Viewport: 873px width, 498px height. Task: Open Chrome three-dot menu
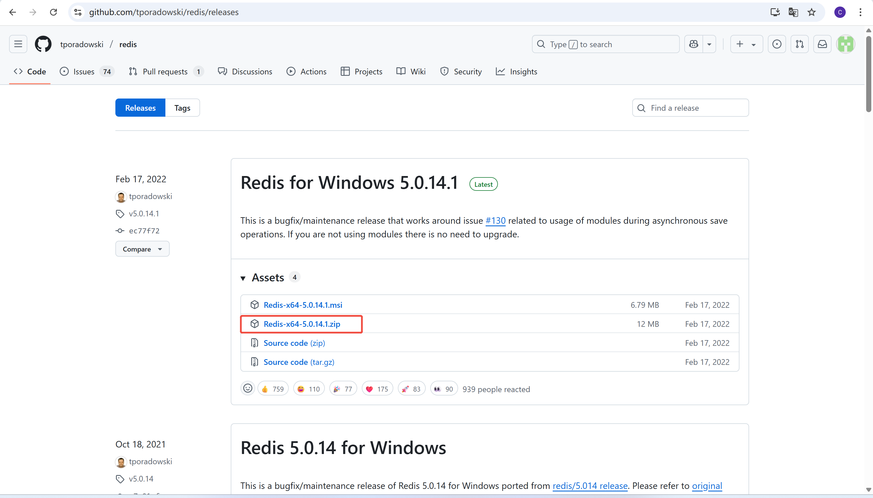point(860,12)
